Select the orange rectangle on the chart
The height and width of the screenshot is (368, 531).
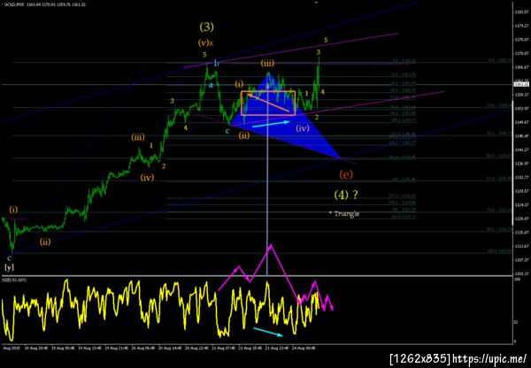pos(268,103)
